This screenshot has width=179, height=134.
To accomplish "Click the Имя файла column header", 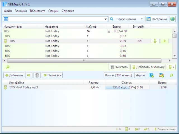I will 45,82.
